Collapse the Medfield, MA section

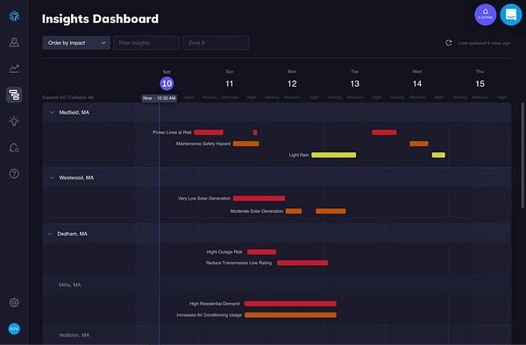click(x=52, y=113)
